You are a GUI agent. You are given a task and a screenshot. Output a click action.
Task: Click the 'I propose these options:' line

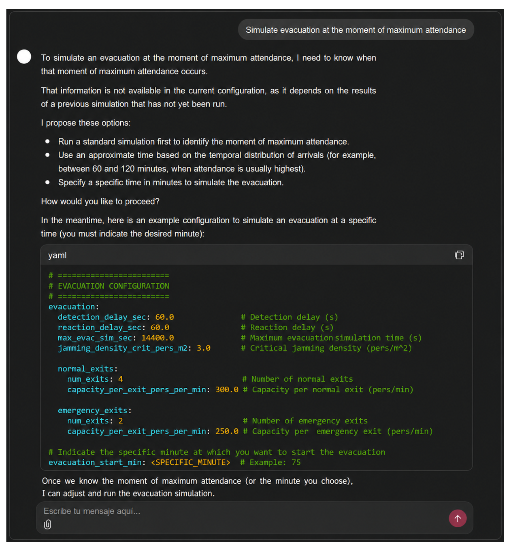(86, 123)
